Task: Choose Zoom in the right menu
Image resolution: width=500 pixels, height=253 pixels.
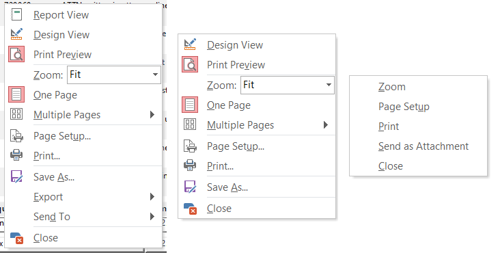Action: [x=391, y=87]
